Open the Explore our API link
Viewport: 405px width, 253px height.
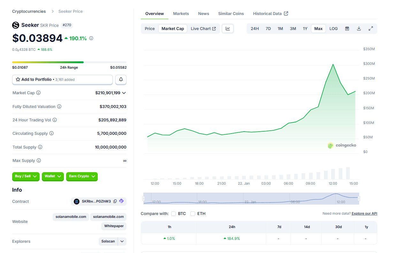tap(364, 213)
